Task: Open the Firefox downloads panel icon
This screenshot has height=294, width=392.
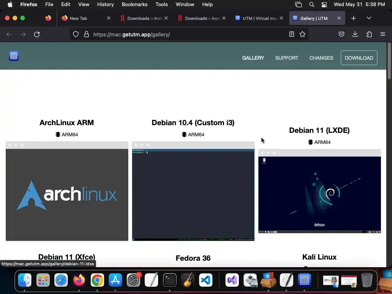Action: (355, 34)
